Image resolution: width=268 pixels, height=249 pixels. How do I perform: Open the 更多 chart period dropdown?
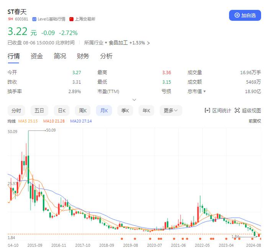(171, 111)
